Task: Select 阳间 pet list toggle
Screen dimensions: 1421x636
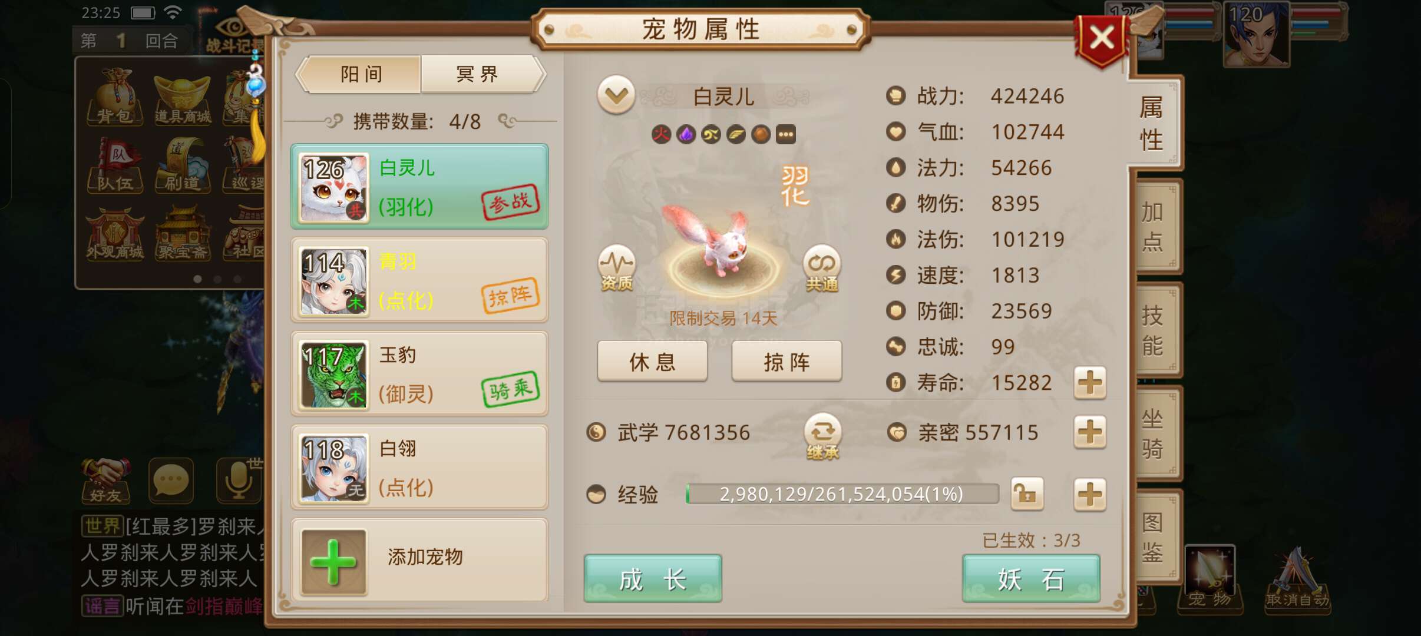Action: point(361,74)
